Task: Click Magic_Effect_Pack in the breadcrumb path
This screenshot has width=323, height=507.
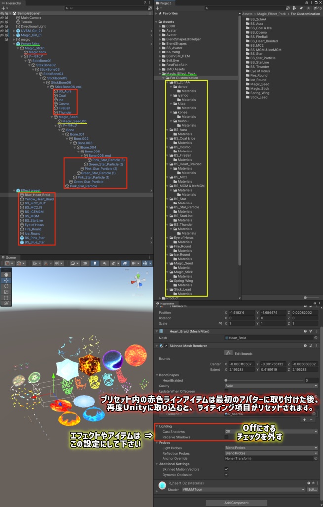Action: coord(271,14)
